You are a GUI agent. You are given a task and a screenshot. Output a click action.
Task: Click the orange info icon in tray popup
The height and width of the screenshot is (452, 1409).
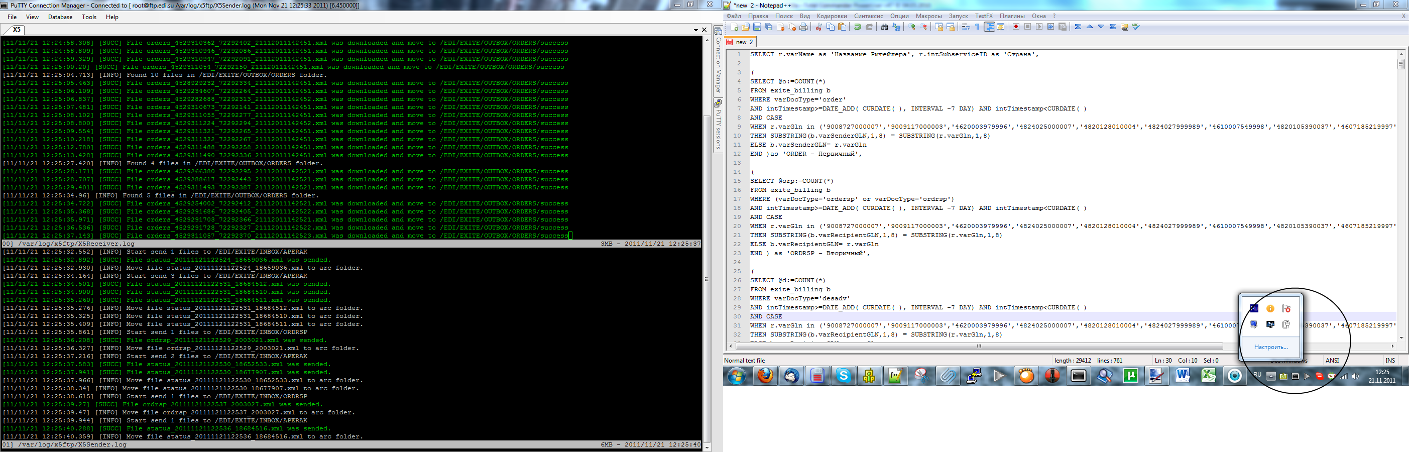1270,309
